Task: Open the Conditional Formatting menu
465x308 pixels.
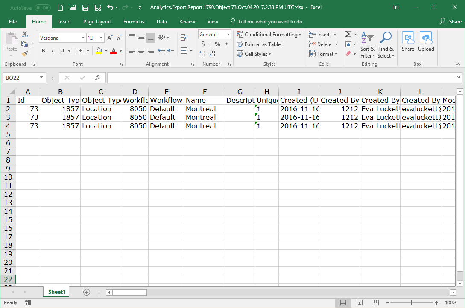Action: point(269,34)
